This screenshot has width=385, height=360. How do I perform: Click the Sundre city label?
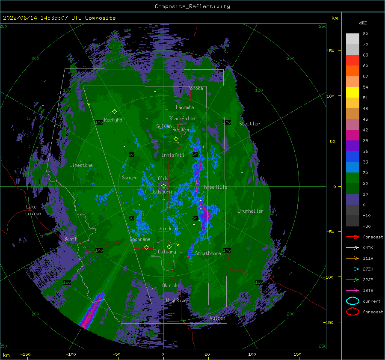[130, 177]
